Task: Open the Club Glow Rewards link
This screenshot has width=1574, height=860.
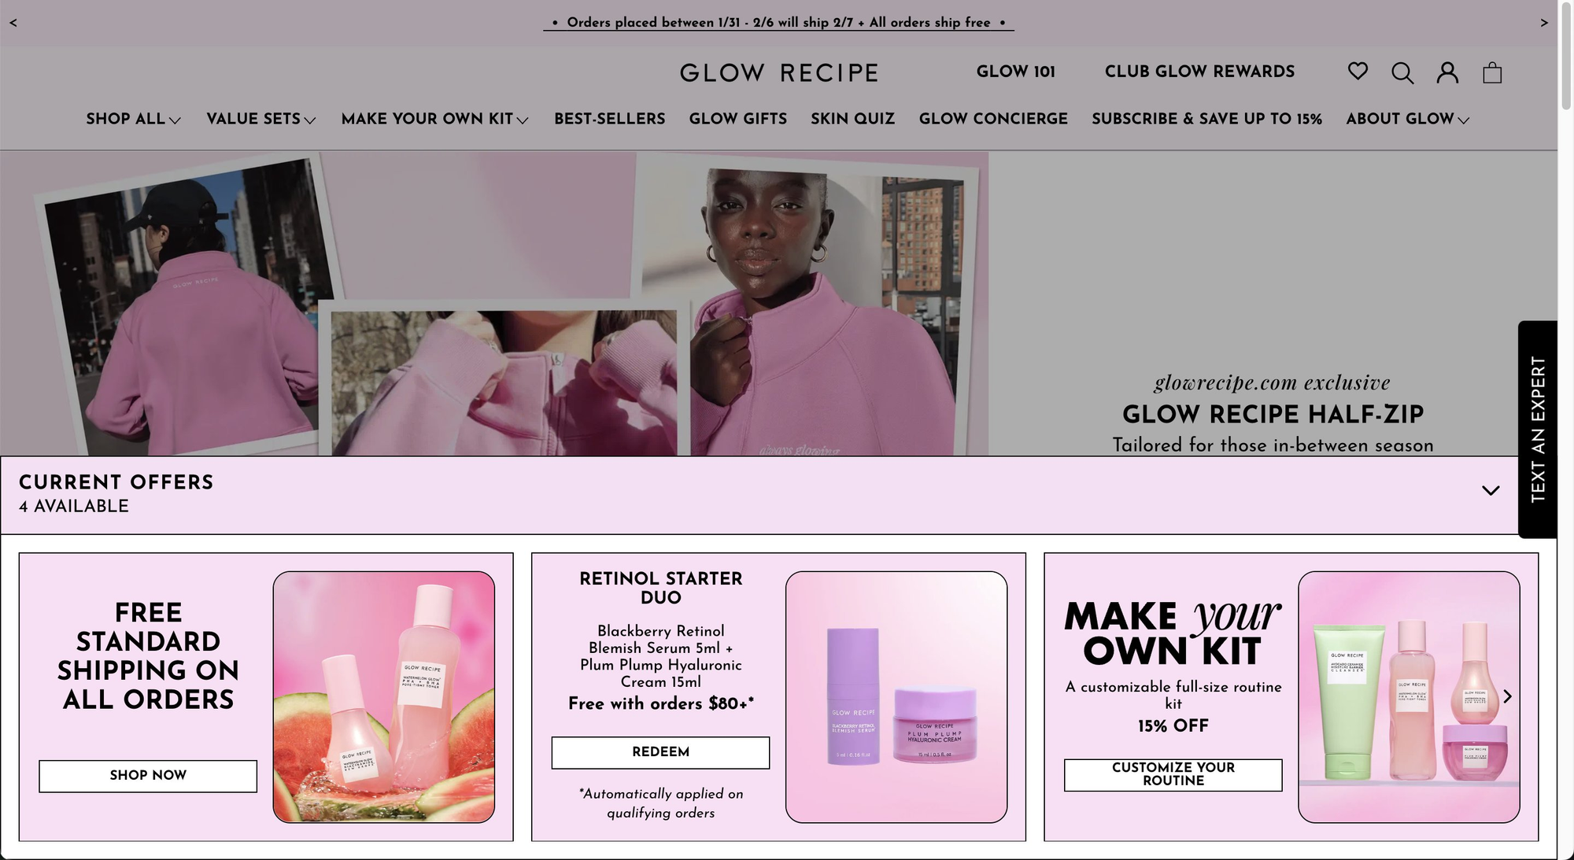Action: pyautogui.click(x=1199, y=72)
